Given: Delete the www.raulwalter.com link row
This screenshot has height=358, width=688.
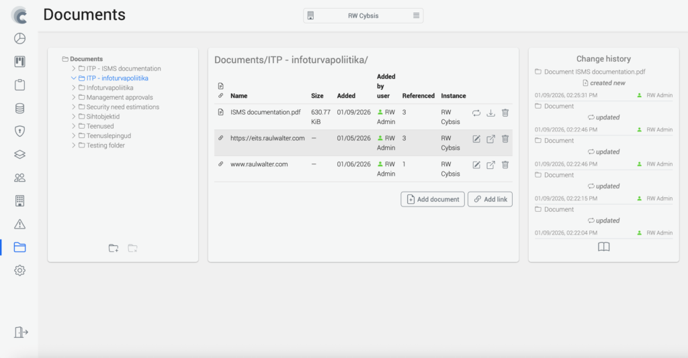Looking at the screenshot, I should pyautogui.click(x=505, y=165).
